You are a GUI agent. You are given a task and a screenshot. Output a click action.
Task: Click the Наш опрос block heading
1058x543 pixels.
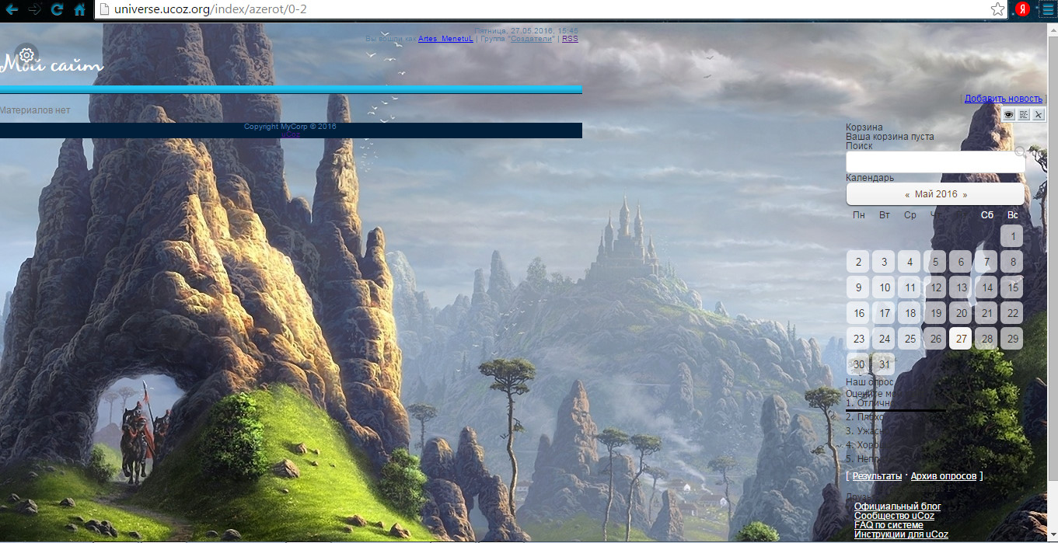point(870,382)
